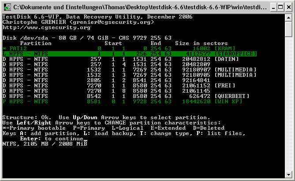This screenshot has width=295, height=181.
Task: Click the FAT12 KRAM partition row
Action: [x=119, y=49]
